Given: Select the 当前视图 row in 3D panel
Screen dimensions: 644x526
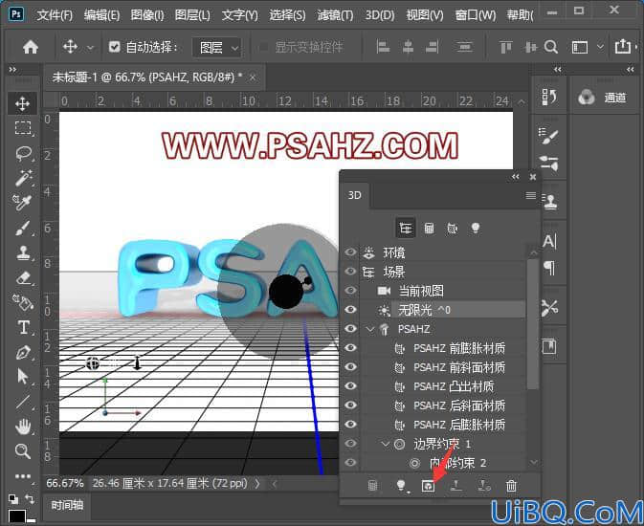Looking at the screenshot, I should [443, 291].
